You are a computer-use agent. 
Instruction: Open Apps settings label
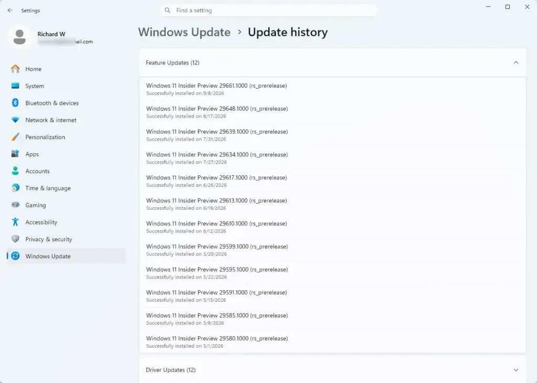[32, 154]
